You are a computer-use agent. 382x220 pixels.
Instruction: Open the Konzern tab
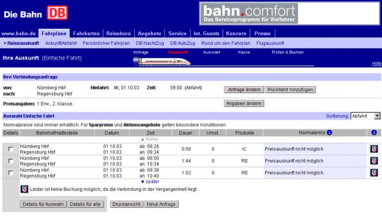(236, 34)
